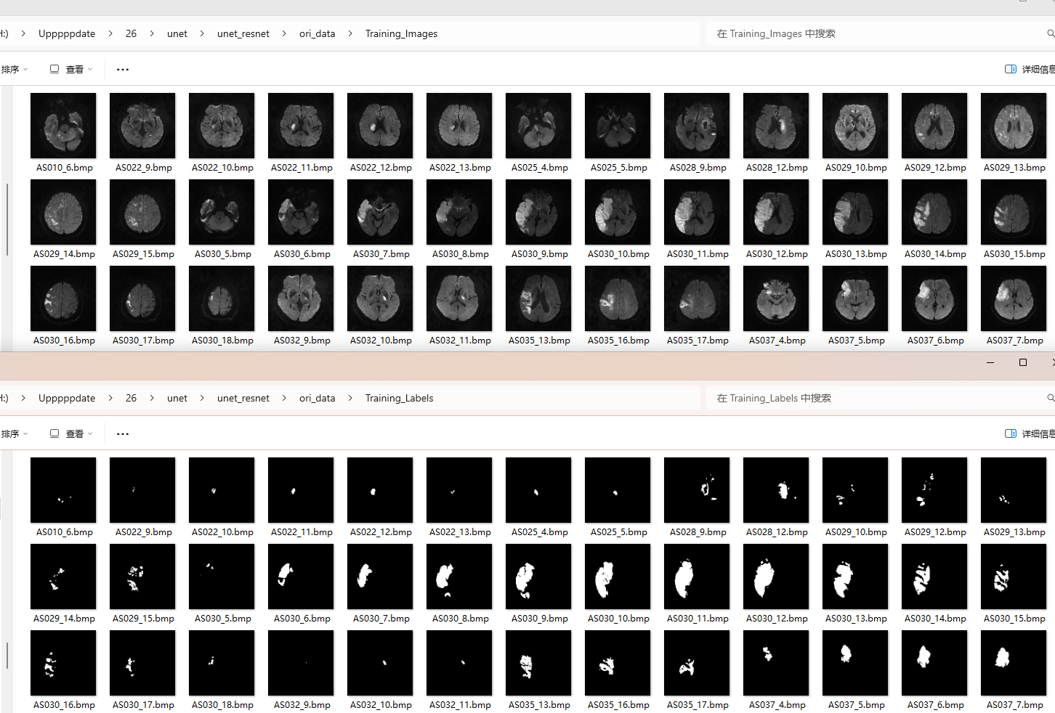This screenshot has height=713, width=1055.
Task: Click the Training_Labels window scrollbar thumb
Action: point(7,655)
